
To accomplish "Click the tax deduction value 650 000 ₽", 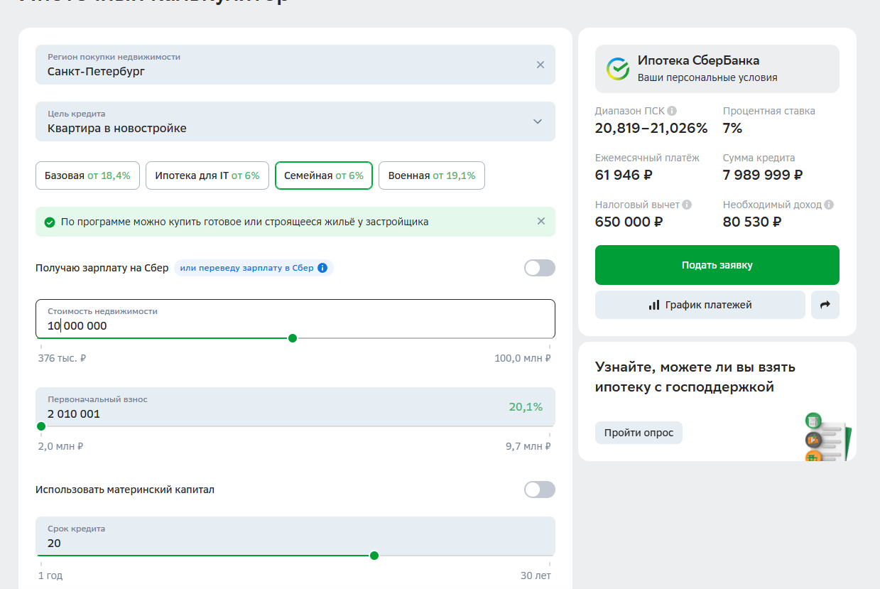I will [629, 222].
